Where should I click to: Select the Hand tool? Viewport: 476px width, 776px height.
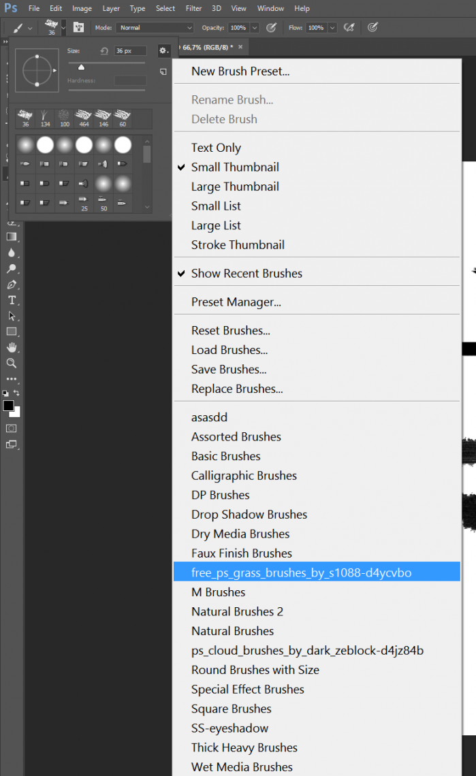[12, 347]
